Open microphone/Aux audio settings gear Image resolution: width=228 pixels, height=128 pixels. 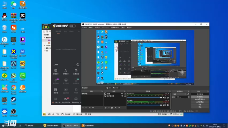168,98
